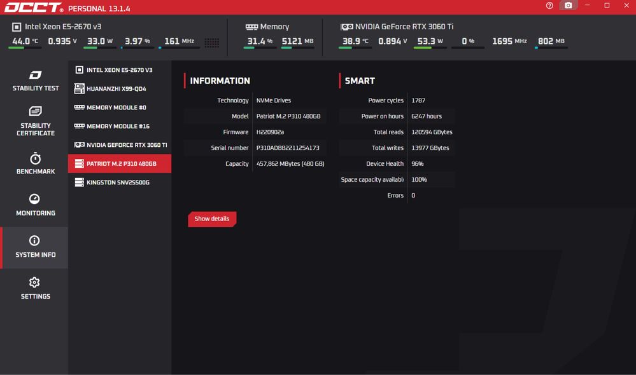Select the Benchmark stopwatch icon

35,158
